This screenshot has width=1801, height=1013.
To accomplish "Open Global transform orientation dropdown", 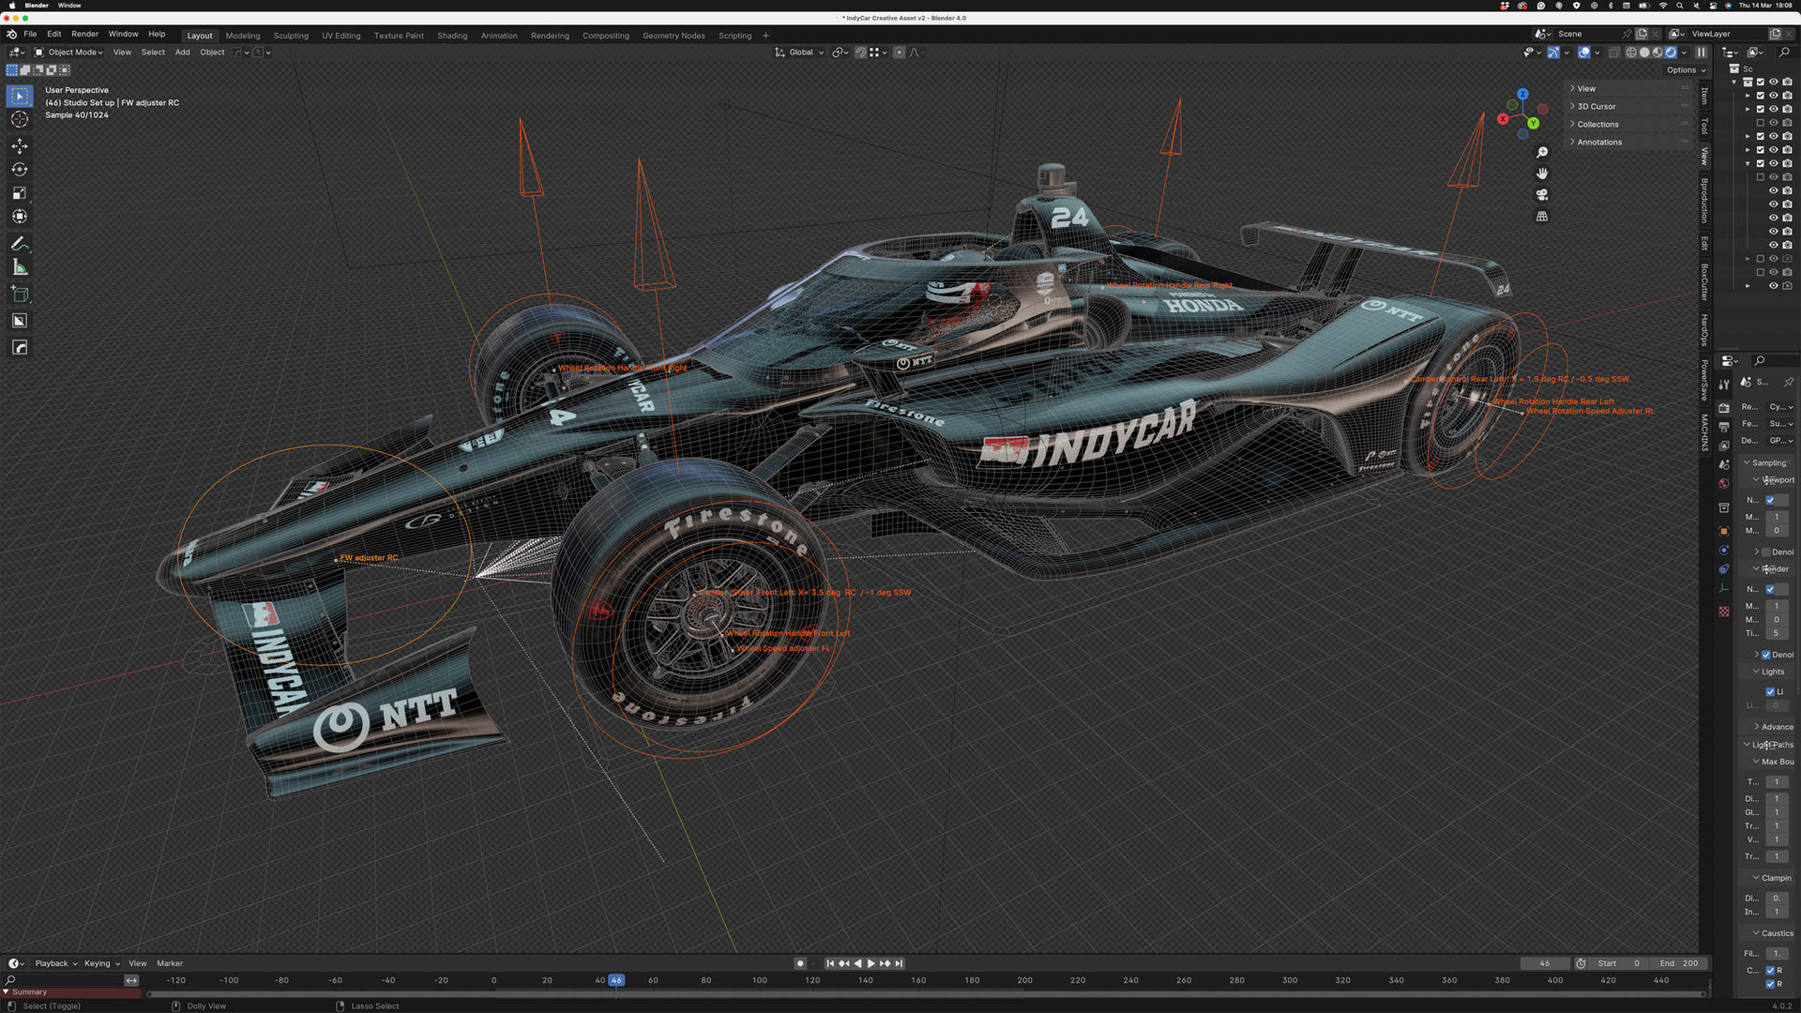I will [x=799, y=53].
